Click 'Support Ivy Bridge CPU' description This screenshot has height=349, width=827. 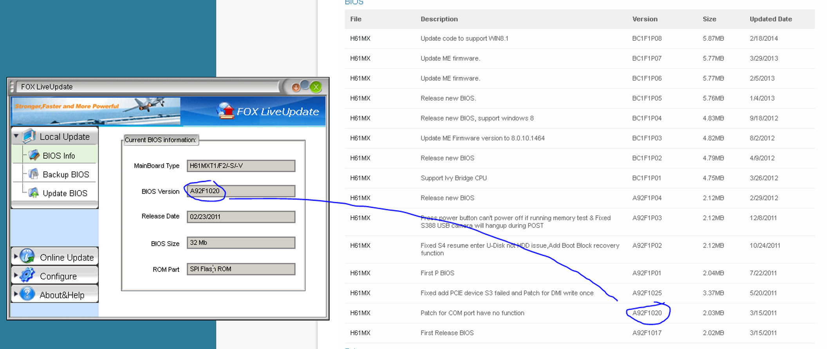[453, 178]
